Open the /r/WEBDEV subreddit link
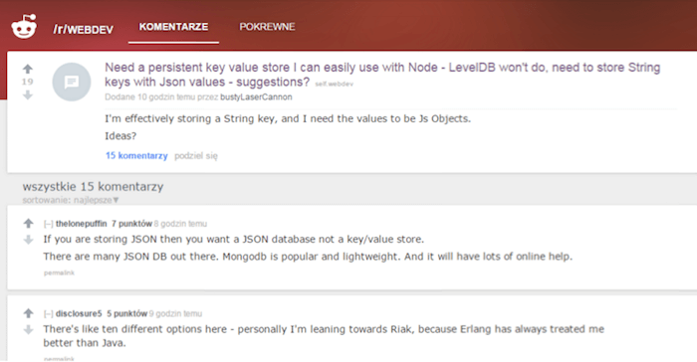Image resolution: width=697 pixels, height=362 pixels. pos(83,29)
